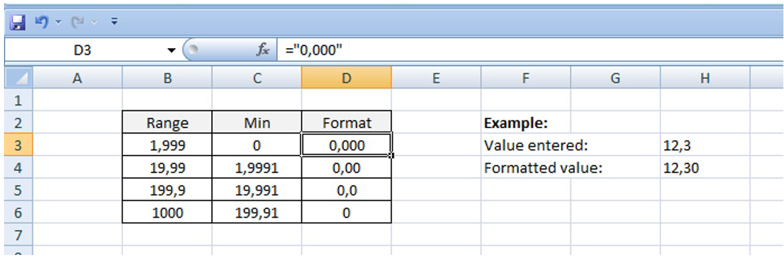
Task: Select column C header
Action: coord(256,78)
